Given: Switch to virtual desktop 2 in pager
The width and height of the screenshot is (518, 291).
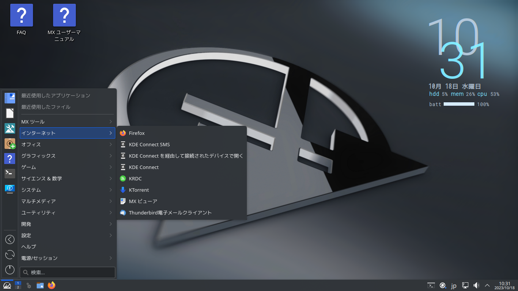Looking at the screenshot, I should (x=18, y=288).
